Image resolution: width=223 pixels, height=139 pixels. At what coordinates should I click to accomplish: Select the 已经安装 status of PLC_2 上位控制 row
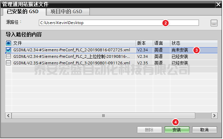[x=180, y=56]
